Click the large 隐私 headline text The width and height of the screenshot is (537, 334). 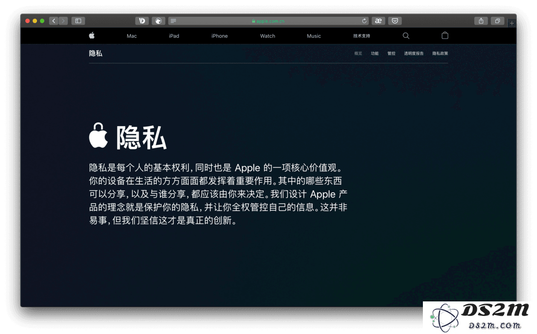tap(141, 138)
